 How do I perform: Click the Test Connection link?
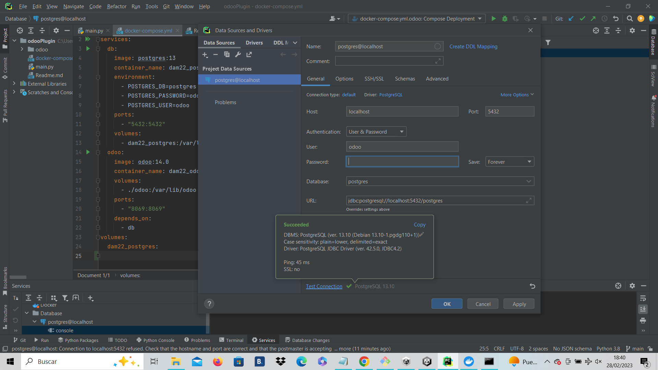(324, 286)
